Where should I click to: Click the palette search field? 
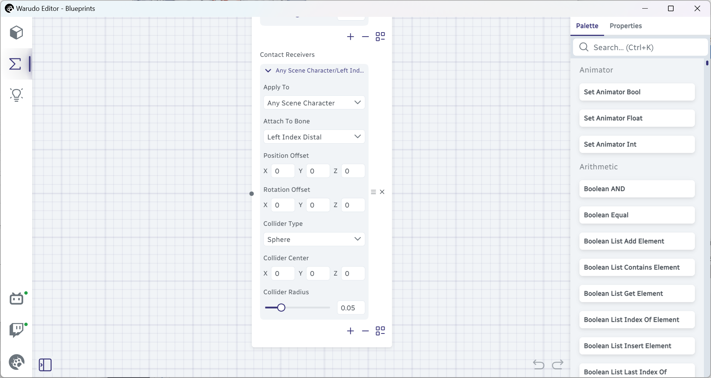(640, 47)
